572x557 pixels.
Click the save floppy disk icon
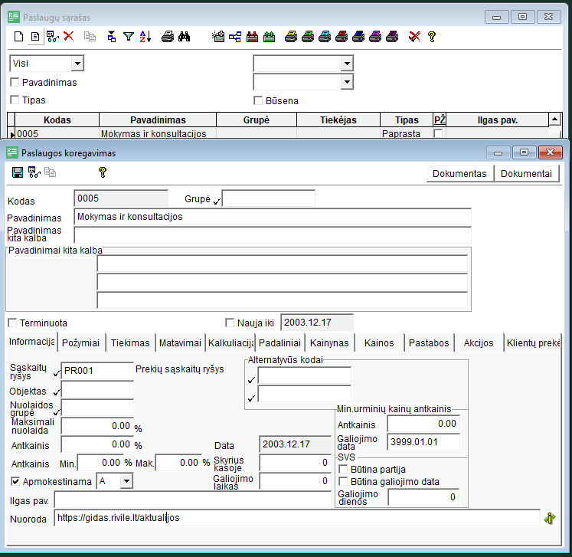(17, 172)
